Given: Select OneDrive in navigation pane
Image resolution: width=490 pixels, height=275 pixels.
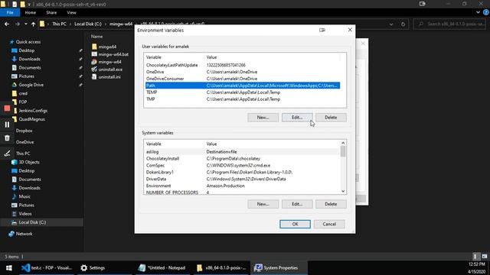Looking at the screenshot, I should [24, 142].
